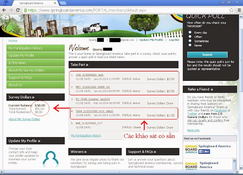Click the Facebook widget scroll up arrow
The image size is (243, 175).
tap(235, 160)
